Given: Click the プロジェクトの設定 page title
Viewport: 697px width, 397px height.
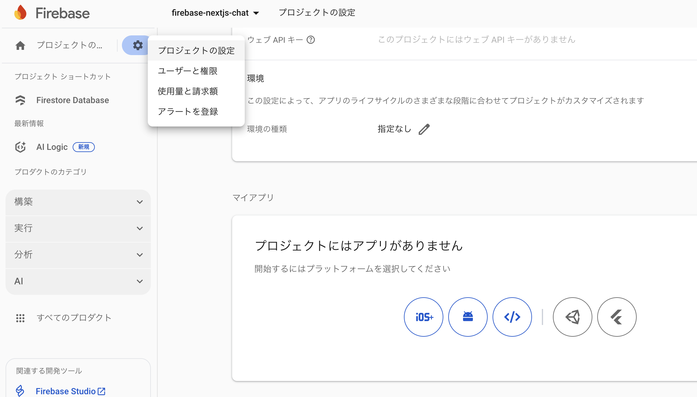Looking at the screenshot, I should click(x=317, y=13).
